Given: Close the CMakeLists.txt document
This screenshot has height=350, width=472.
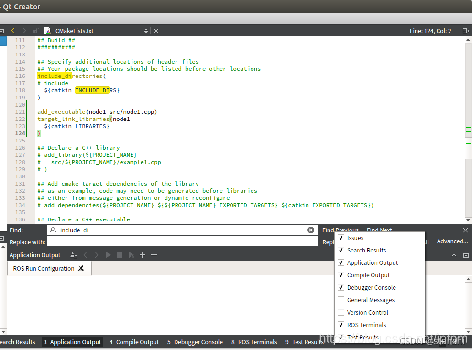Looking at the screenshot, I should [x=156, y=31].
